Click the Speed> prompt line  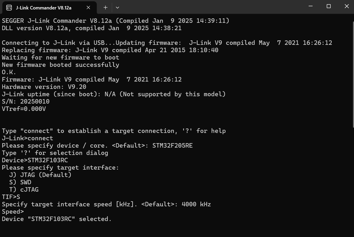(13, 212)
